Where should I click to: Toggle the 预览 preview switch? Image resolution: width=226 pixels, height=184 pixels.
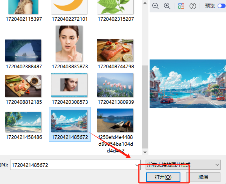[222, 6]
